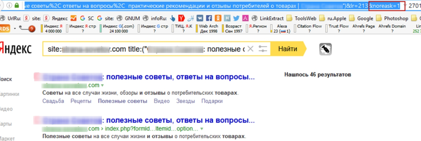This screenshot has width=421, height=141.
Task: Clear the Yandex search query
Action: coord(250,49)
